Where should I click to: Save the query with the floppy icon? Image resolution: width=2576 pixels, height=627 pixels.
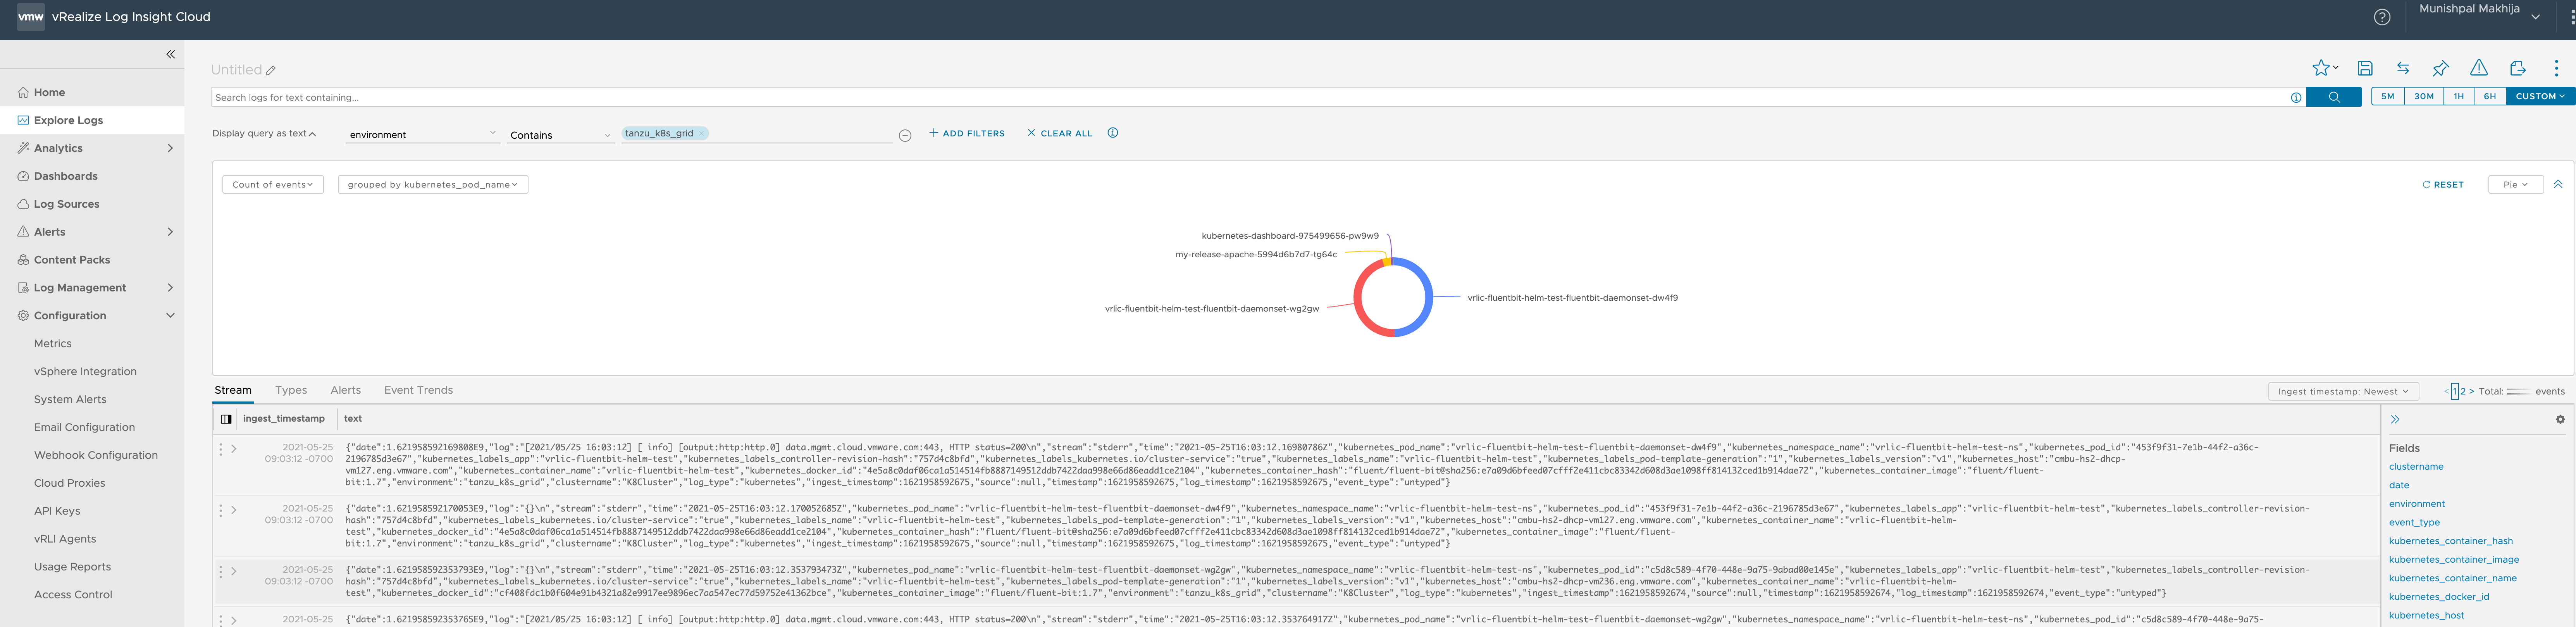tap(2365, 68)
